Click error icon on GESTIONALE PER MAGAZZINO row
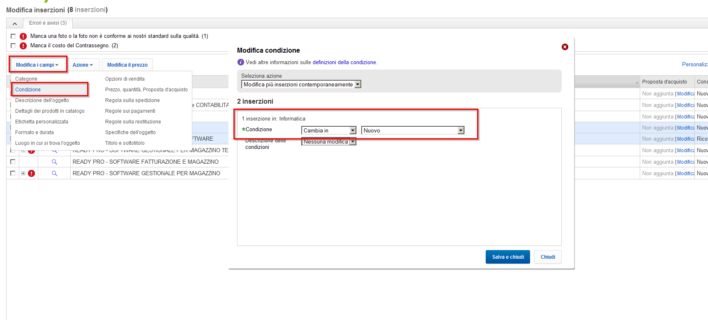The width and height of the screenshot is (708, 320). [x=32, y=174]
